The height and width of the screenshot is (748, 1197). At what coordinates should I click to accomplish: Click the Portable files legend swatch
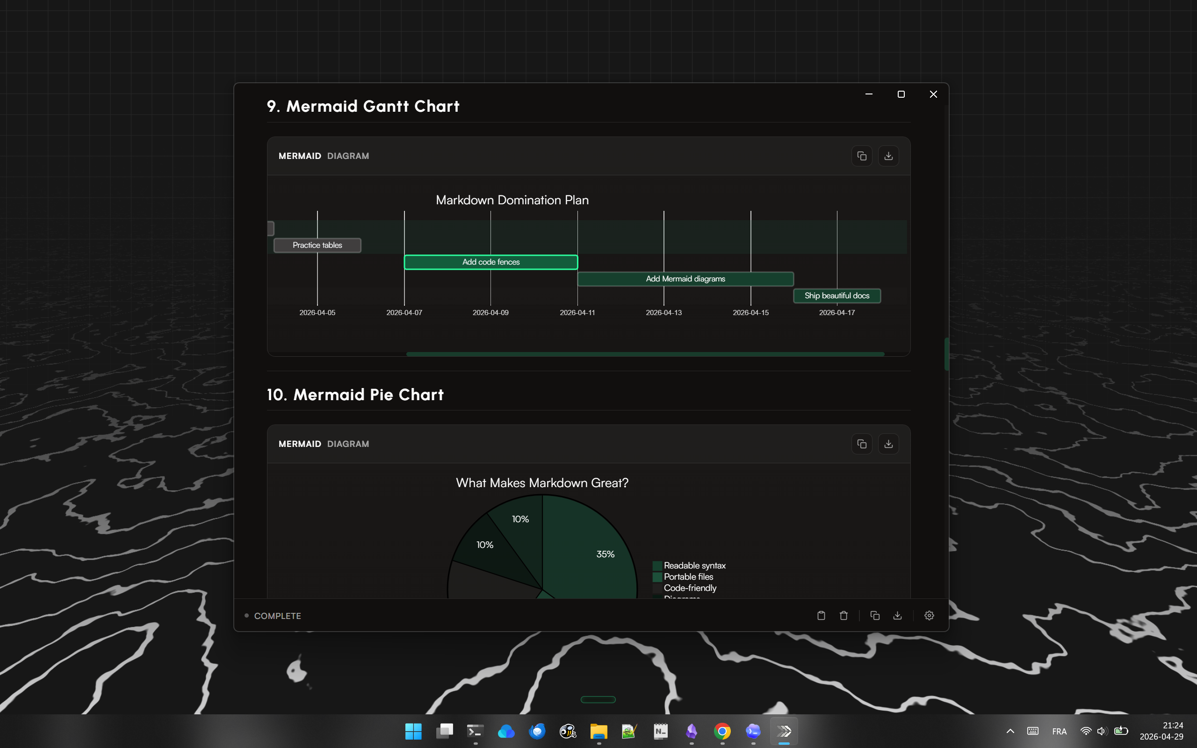[x=657, y=577]
